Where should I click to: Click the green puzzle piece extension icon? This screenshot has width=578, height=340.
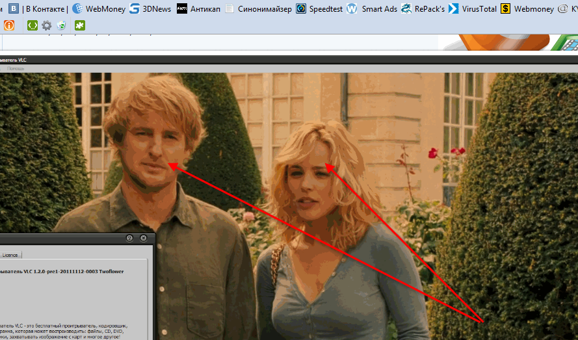(x=79, y=25)
